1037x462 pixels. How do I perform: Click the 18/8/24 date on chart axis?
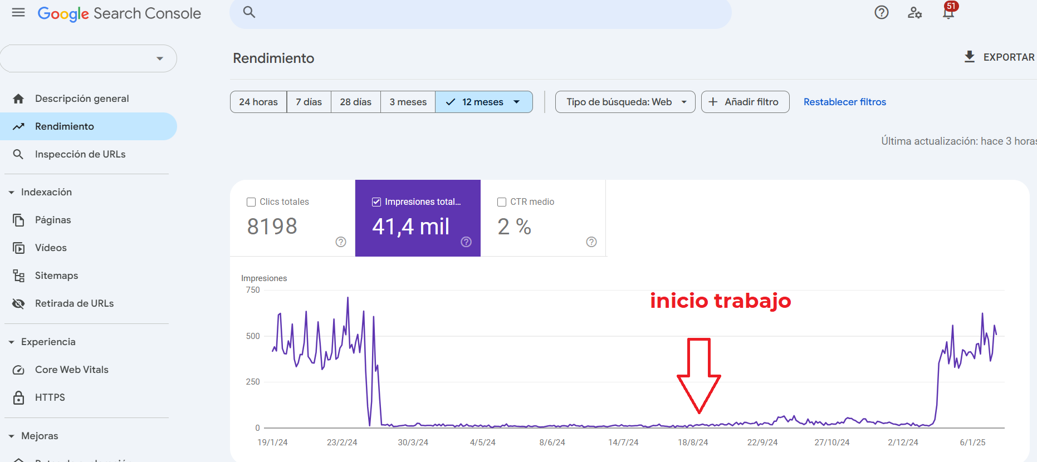693,443
